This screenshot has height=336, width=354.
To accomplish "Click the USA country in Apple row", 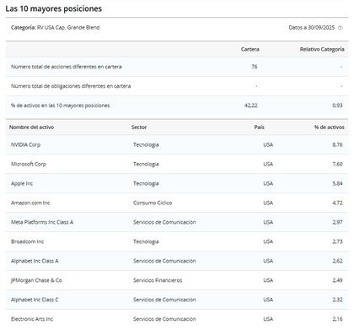I will [x=268, y=183].
